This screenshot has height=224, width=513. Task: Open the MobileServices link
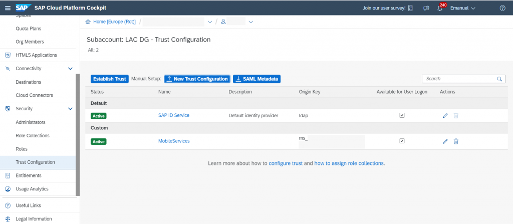[x=174, y=141]
